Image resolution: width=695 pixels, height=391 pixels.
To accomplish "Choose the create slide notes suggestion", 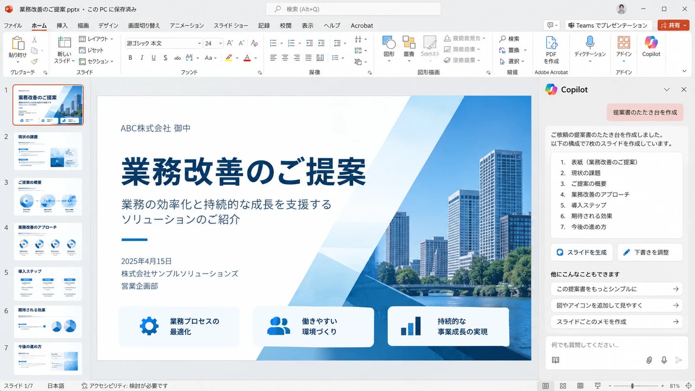I will [x=617, y=322].
